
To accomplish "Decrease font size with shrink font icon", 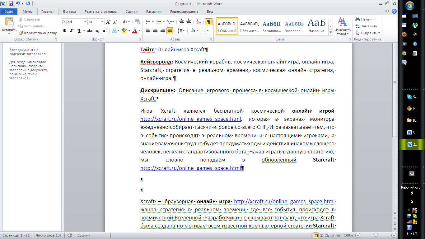I will 115,22.
